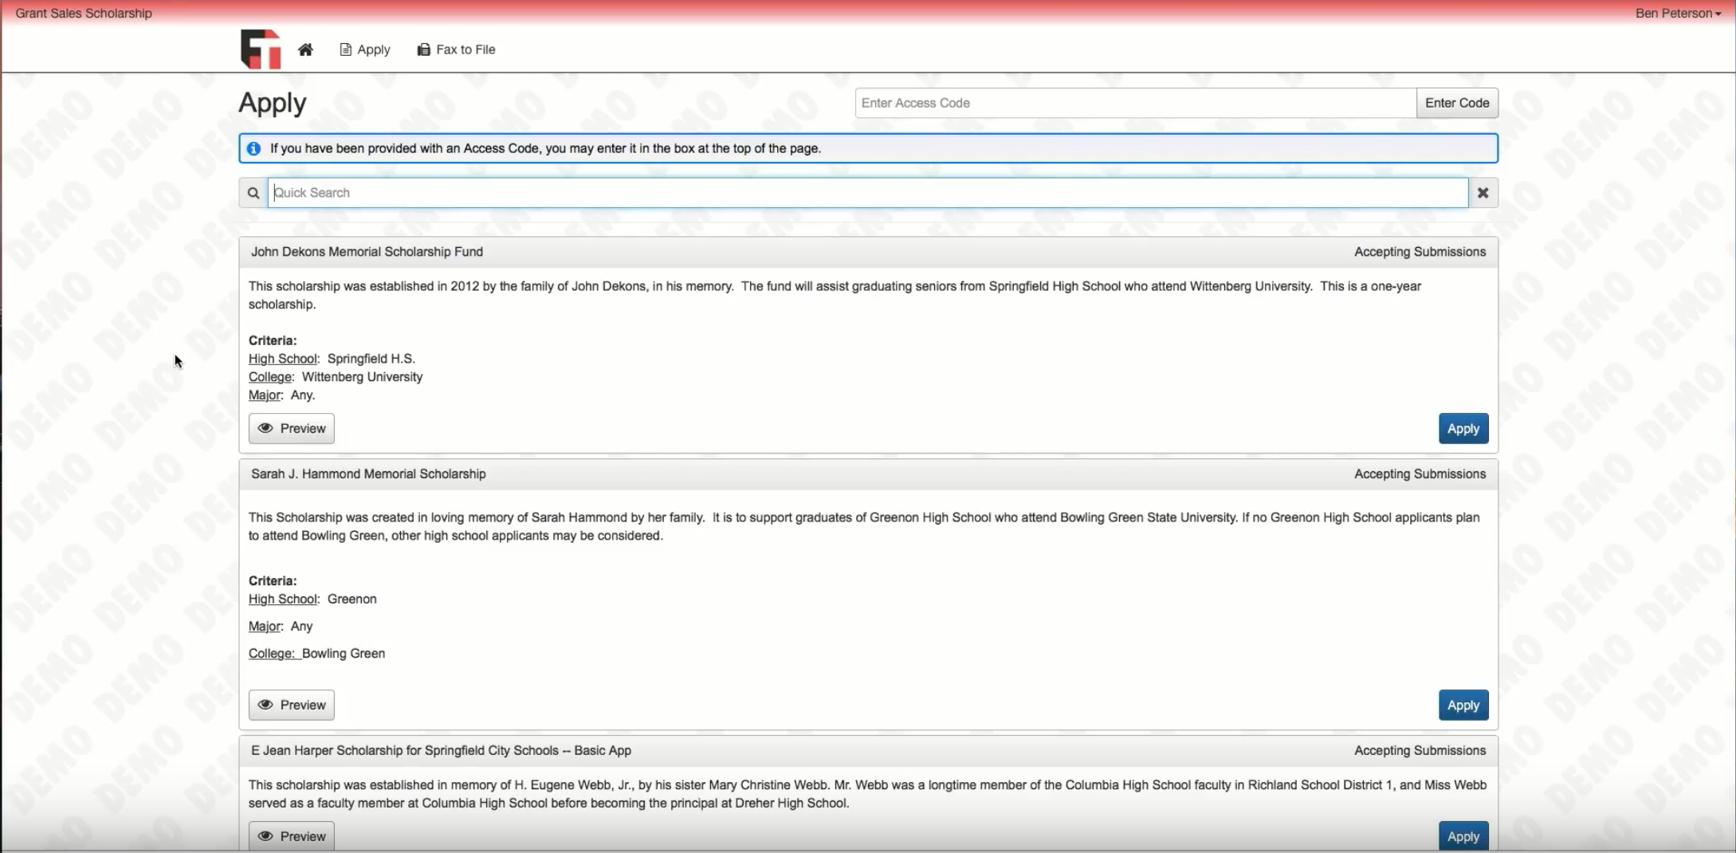Toggle the Preview view for John Dekons scholarship
Viewport: 1736px width, 853px height.
tap(291, 428)
